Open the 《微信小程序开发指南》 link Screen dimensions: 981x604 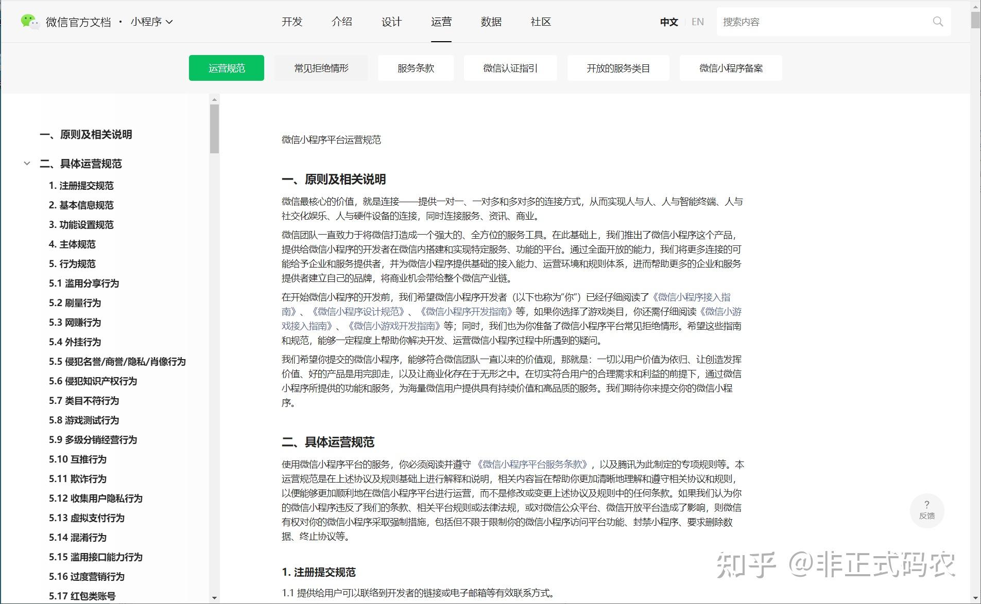[467, 312]
